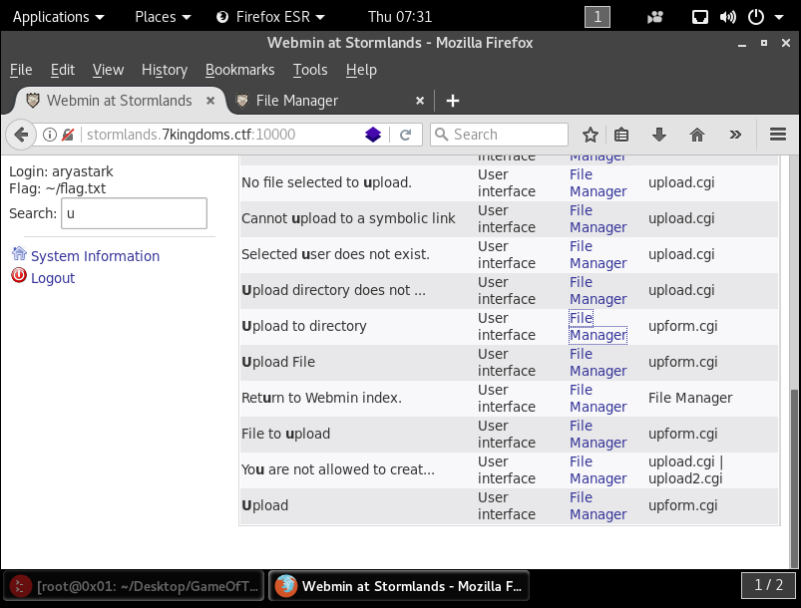The width and height of the screenshot is (801, 608).
Task: Expand toolbar overflow chevron
Action: pyautogui.click(x=735, y=135)
